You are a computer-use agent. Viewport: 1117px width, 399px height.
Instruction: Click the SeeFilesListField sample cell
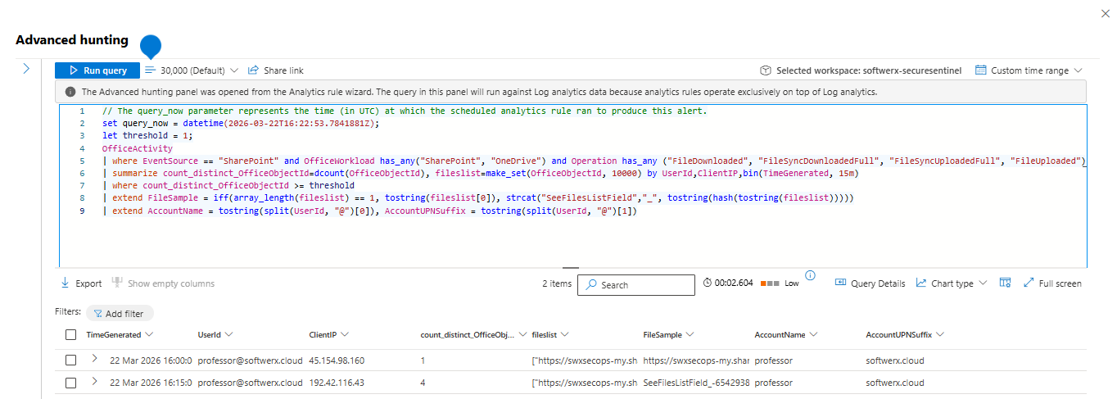(x=696, y=383)
